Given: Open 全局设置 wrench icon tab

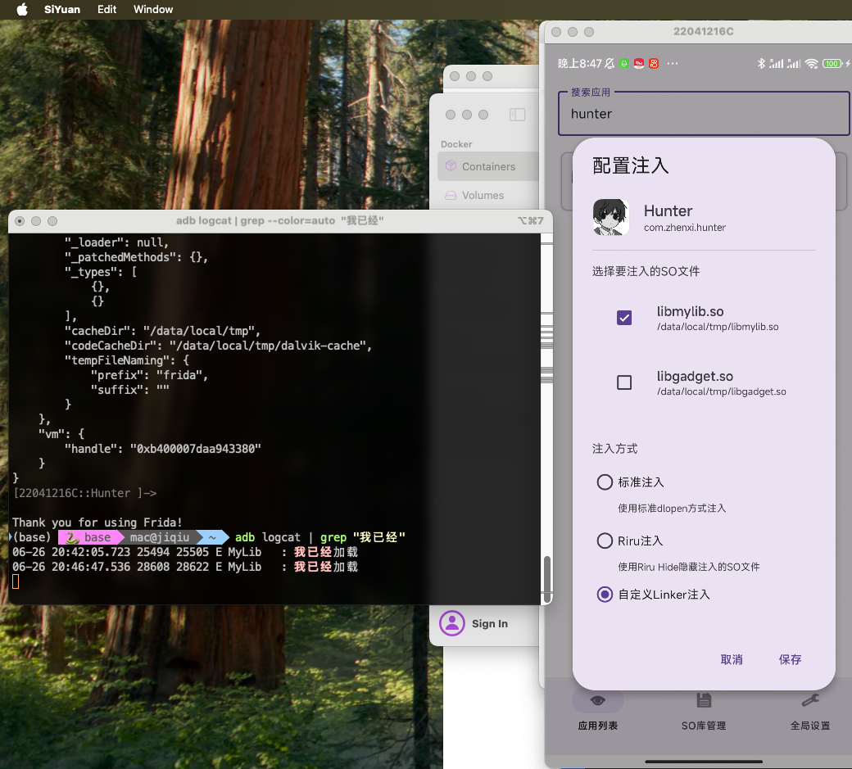Looking at the screenshot, I should point(809,701).
